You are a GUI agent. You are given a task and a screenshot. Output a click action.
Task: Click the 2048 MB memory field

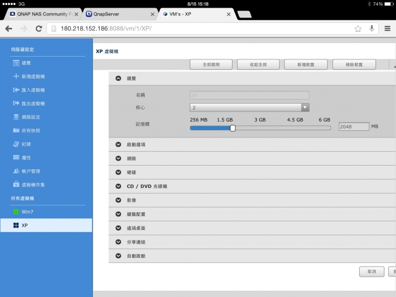point(354,127)
